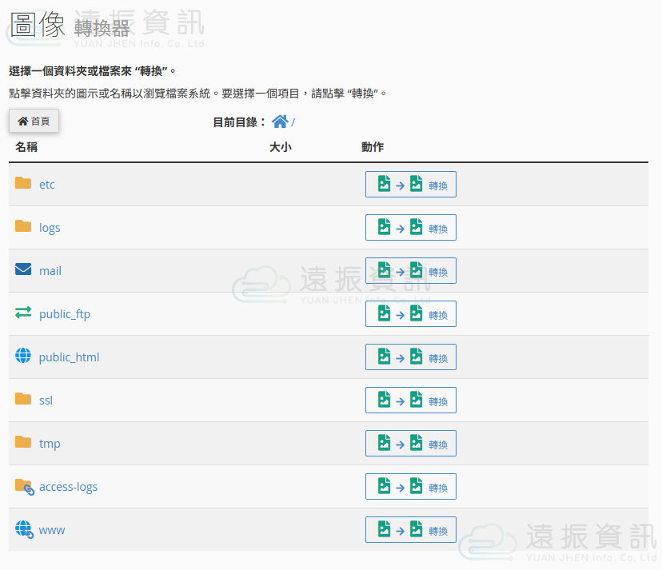Click the www linked globe icon
Image resolution: width=662 pixels, height=570 pixels.
24,529
